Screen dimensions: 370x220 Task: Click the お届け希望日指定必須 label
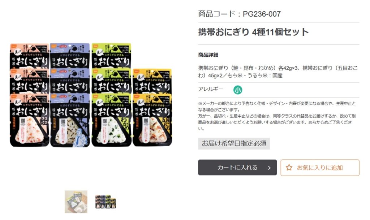tap(234, 143)
